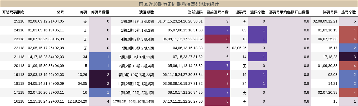Click draw numbers 02,08,09,12,21+04,05
Viewport: 358px width, 106px height.
click(x=46, y=21)
